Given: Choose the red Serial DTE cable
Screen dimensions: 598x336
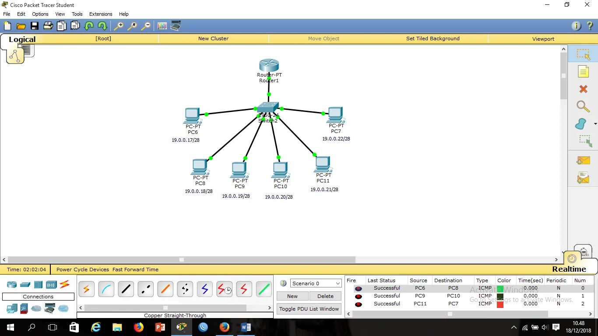Looking at the screenshot, I should click(x=244, y=289).
